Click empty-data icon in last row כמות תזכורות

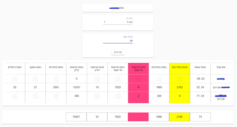click(56, 96)
